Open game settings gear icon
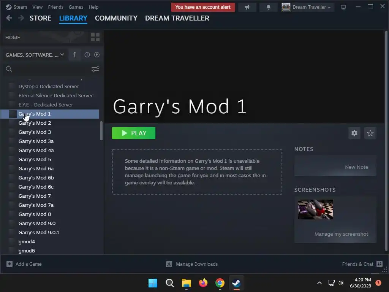 [354, 133]
